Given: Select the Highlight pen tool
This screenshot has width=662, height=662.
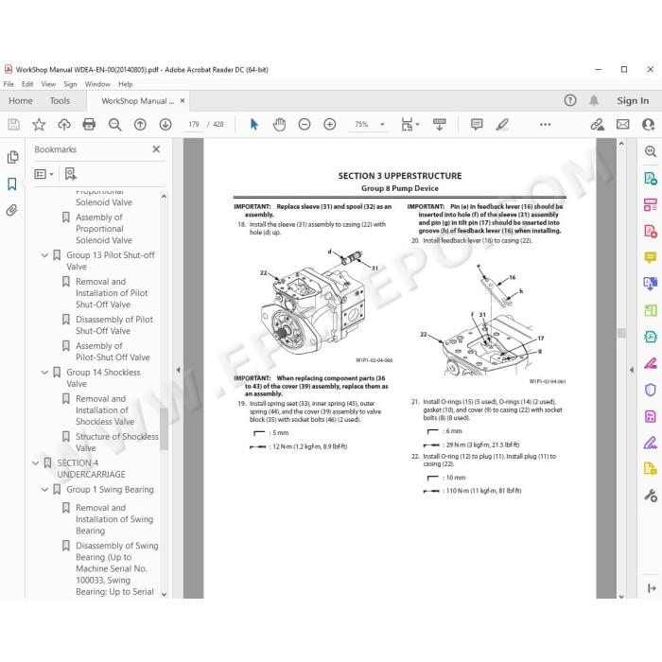Looking at the screenshot, I should [502, 124].
